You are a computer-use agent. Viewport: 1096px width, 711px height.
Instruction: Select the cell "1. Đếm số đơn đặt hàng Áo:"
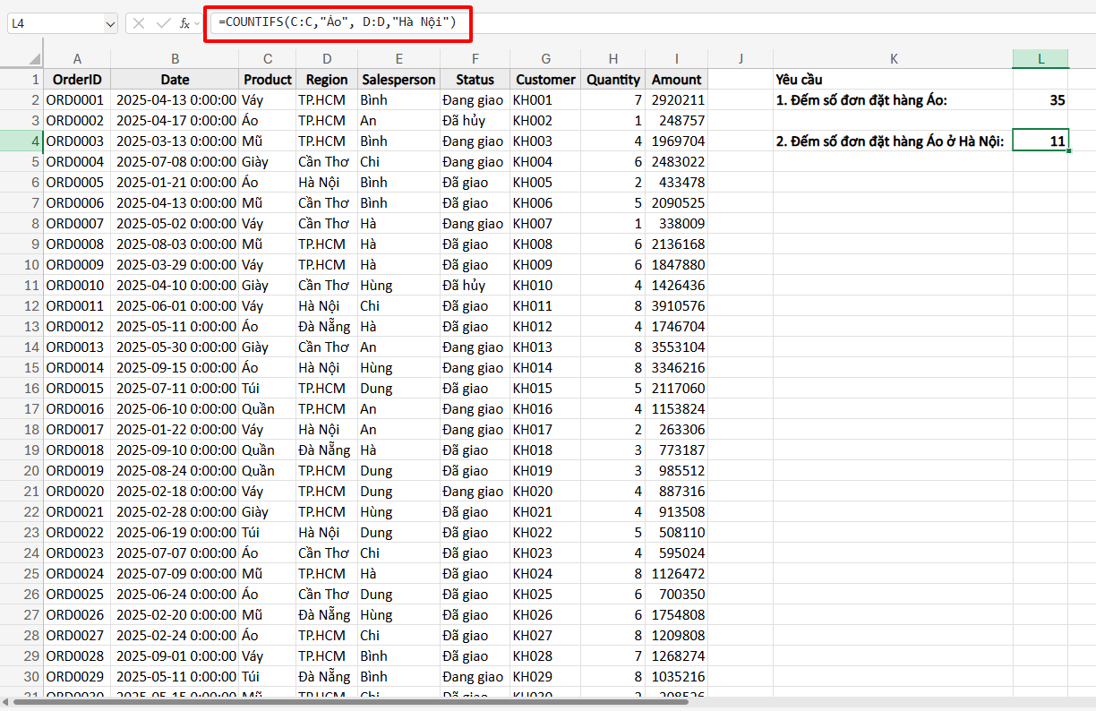(892, 100)
